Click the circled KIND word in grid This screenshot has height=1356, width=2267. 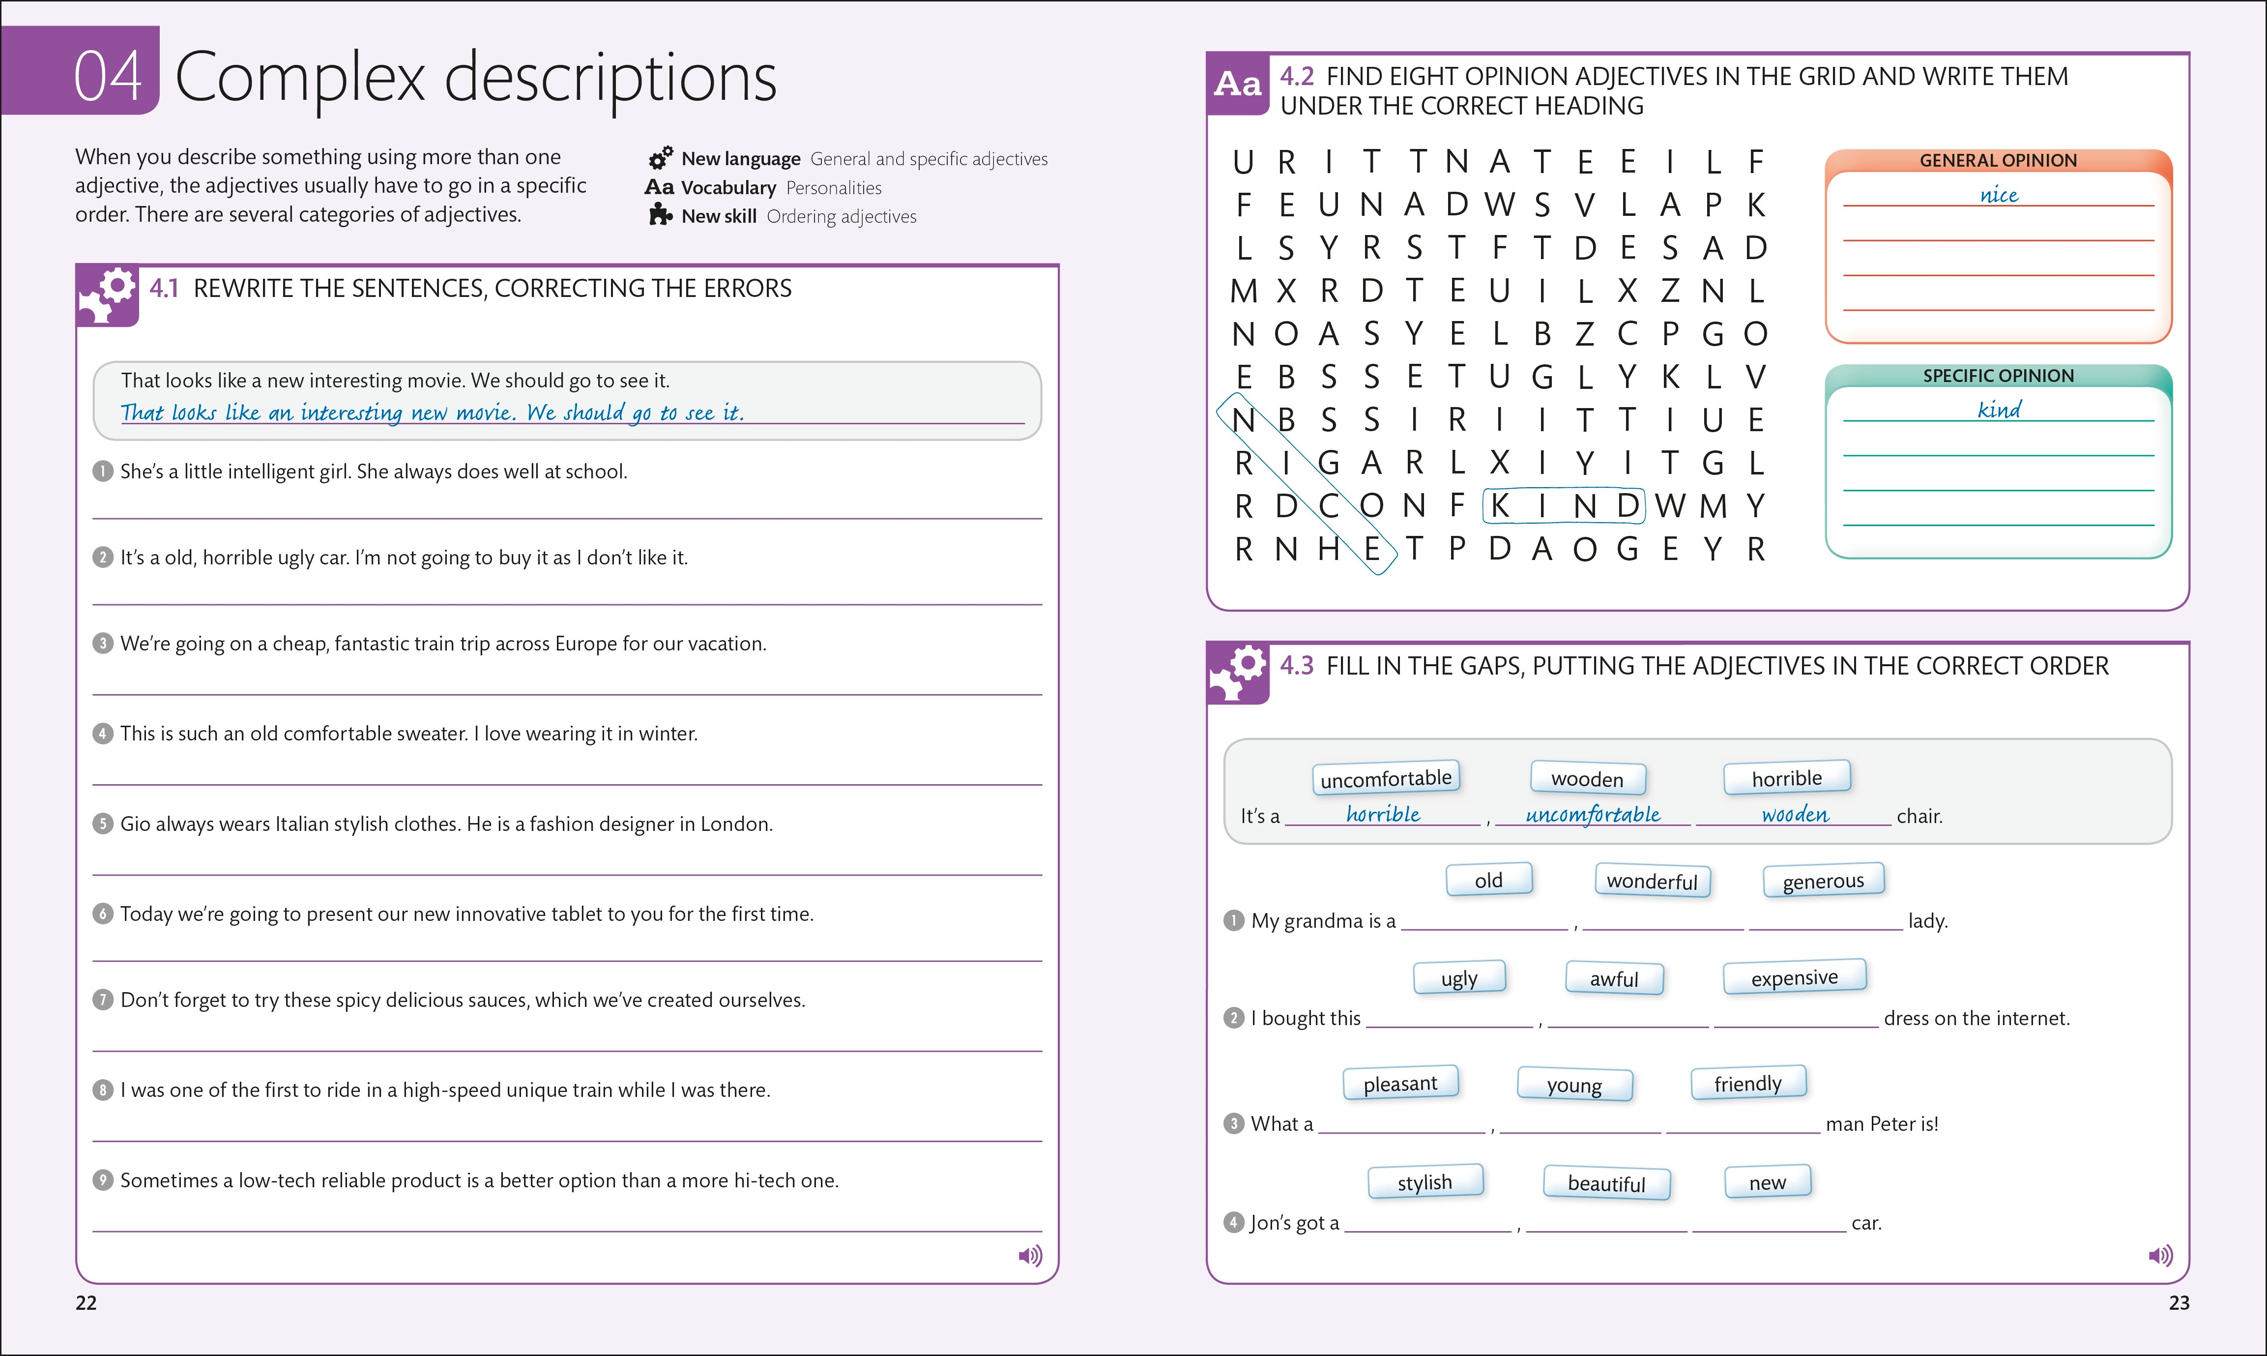click(x=1563, y=505)
